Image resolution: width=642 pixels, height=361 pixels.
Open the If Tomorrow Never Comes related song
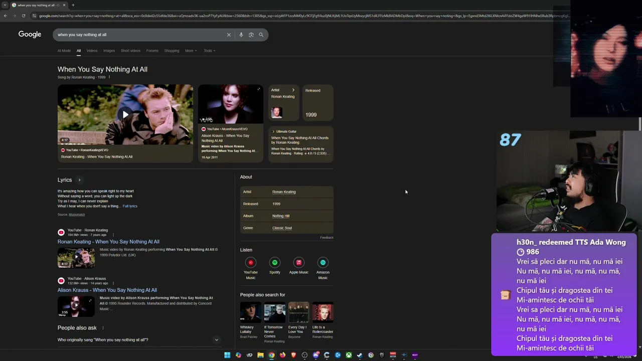coord(274,323)
